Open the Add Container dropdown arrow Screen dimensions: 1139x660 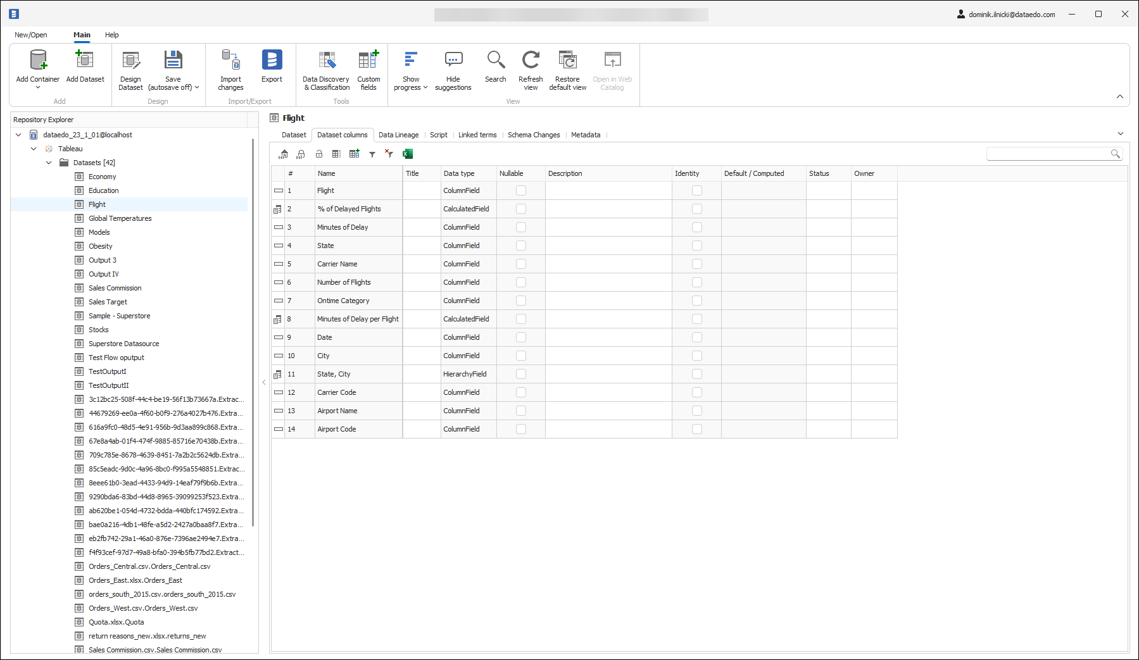tap(38, 87)
